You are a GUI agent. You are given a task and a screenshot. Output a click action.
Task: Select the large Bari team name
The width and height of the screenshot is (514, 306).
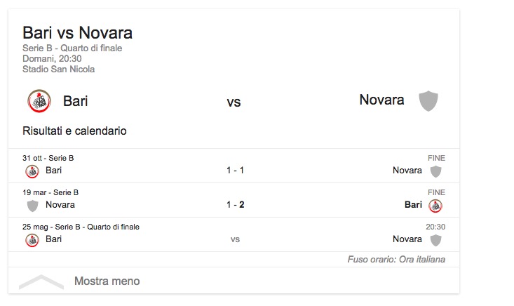point(75,100)
